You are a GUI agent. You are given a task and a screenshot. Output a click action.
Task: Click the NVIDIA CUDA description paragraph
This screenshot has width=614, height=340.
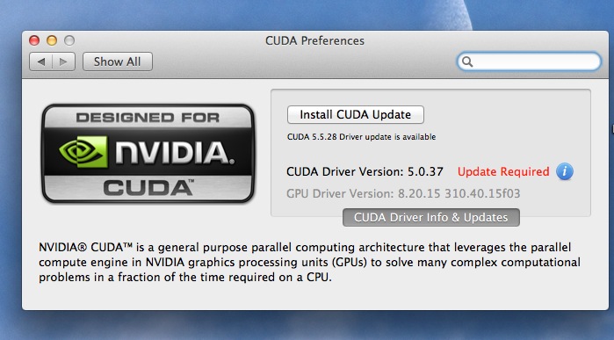pyautogui.click(x=309, y=263)
